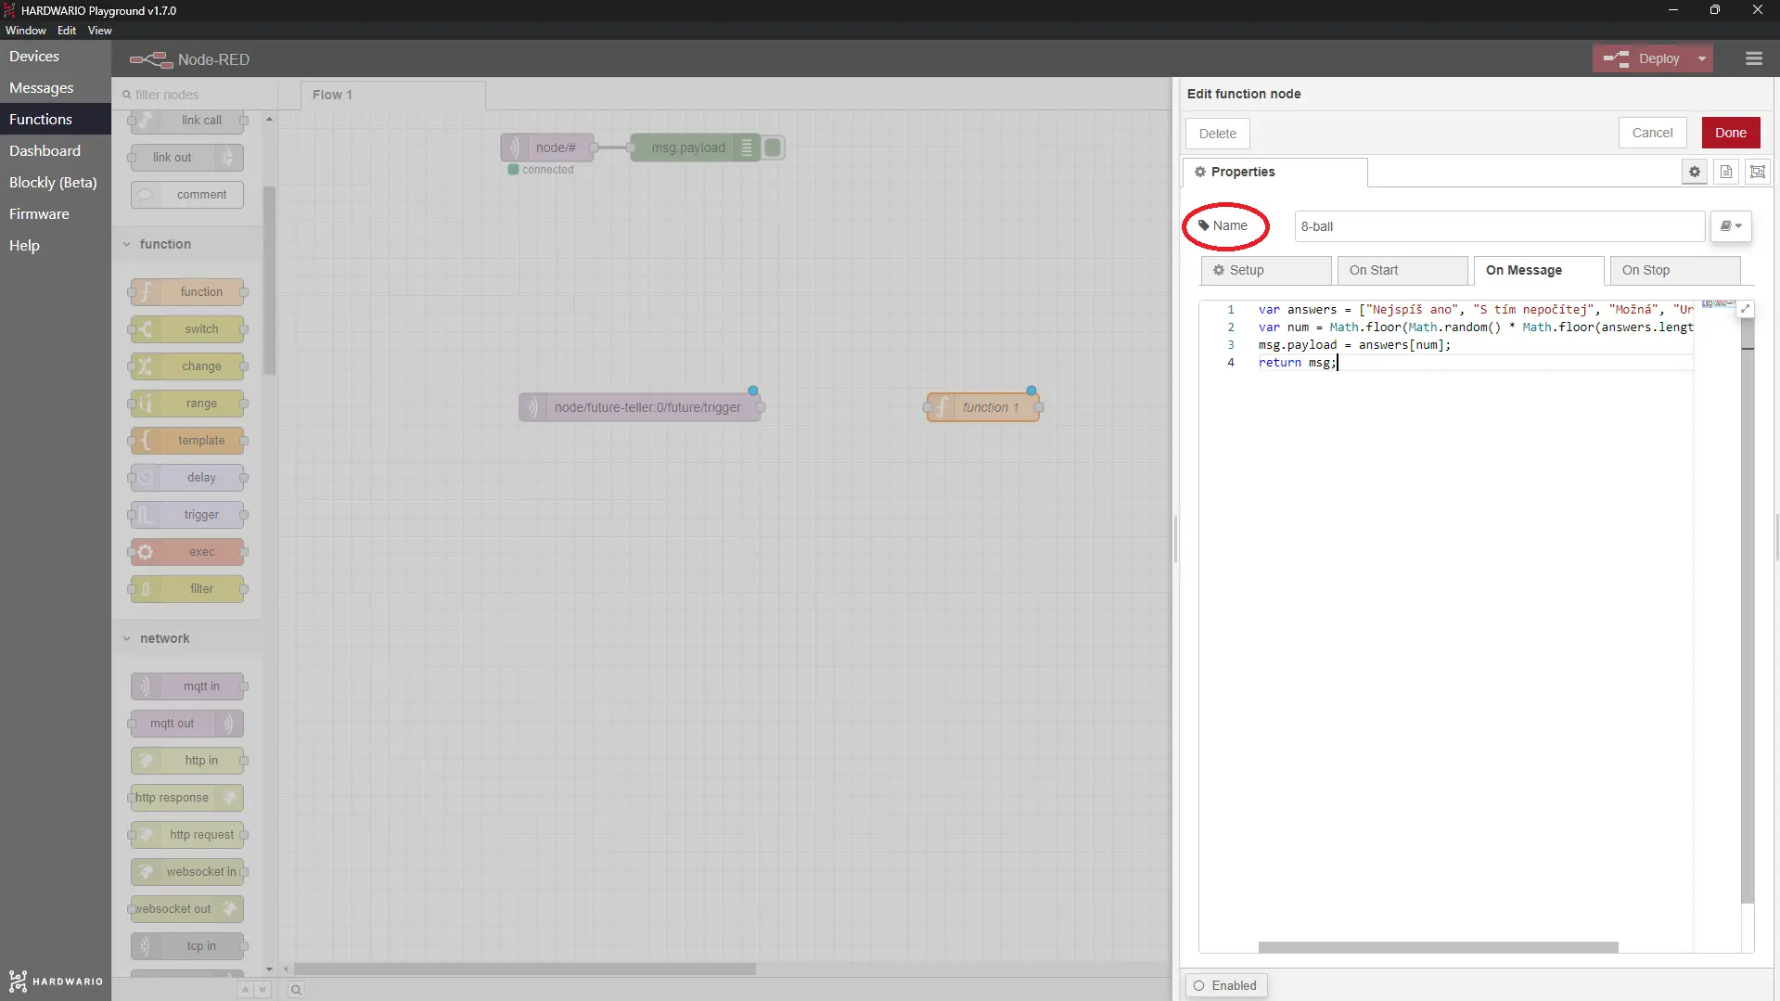Open the On Start tab
The width and height of the screenshot is (1780, 1001).
(x=1402, y=270)
